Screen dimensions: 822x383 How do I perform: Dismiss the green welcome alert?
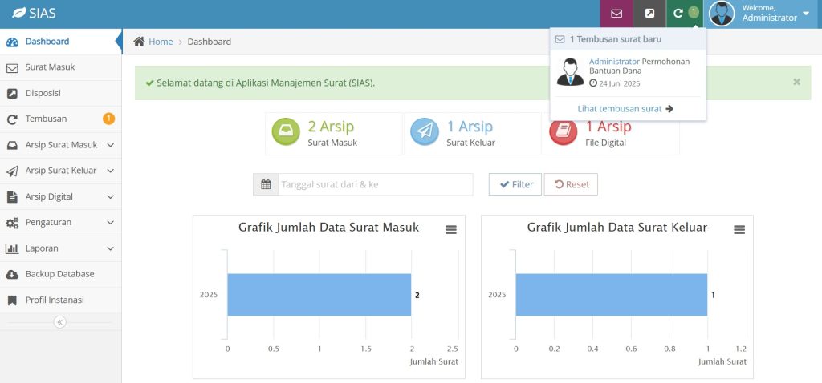[x=796, y=82]
